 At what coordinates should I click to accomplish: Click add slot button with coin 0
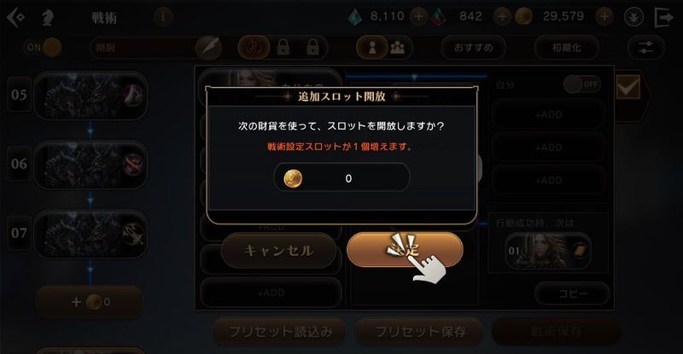pyautogui.click(x=90, y=302)
